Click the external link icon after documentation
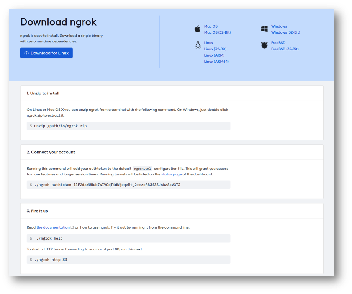Screen dimensions: 352x294 (72, 227)
